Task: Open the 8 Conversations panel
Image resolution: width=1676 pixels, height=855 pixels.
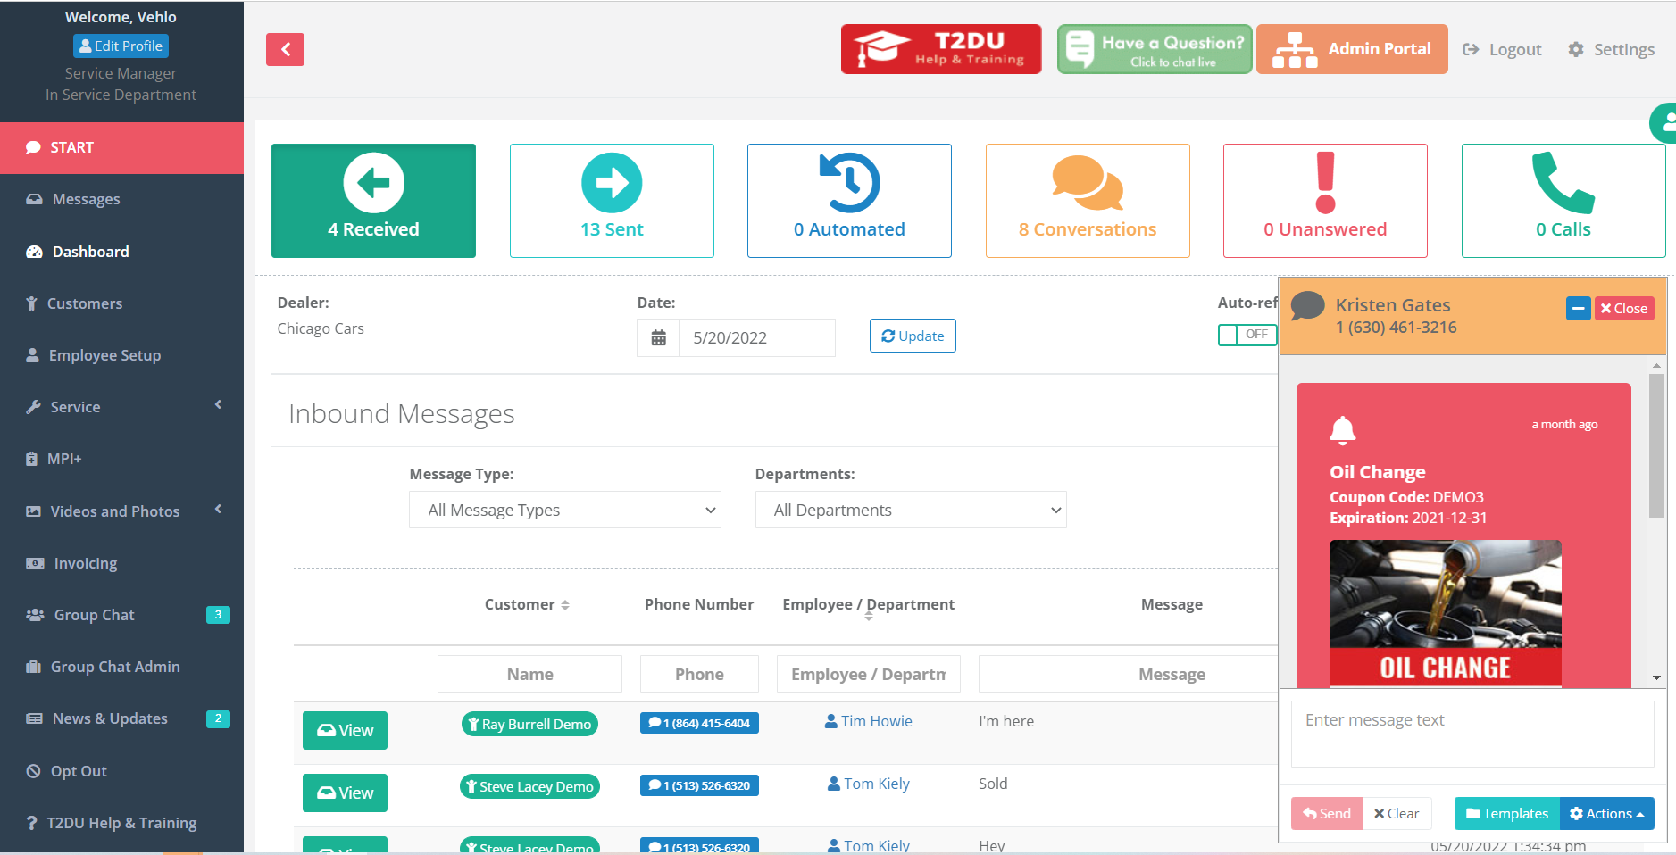Action: tap(1087, 200)
